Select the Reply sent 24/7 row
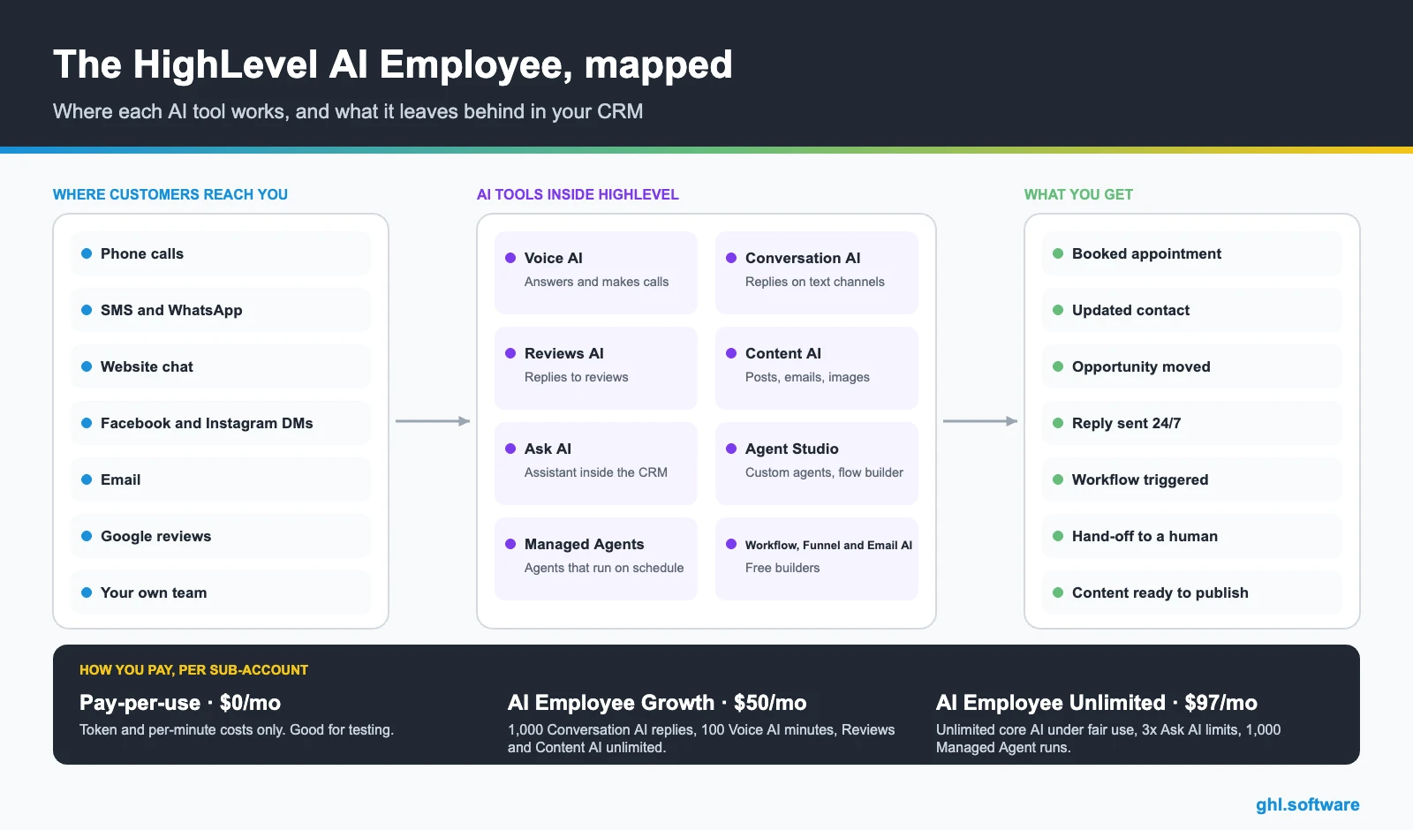 pyautogui.click(x=1192, y=423)
